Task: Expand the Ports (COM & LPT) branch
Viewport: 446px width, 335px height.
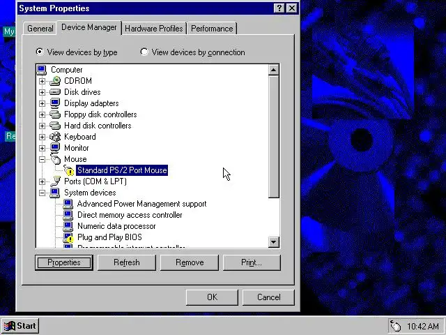Action: click(42, 181)
